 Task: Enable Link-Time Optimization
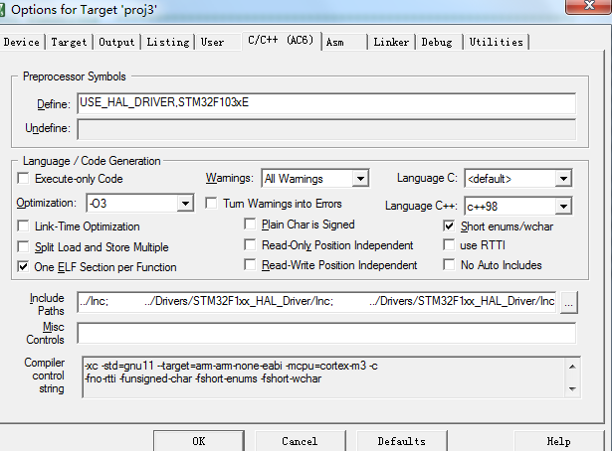(23, 226)
